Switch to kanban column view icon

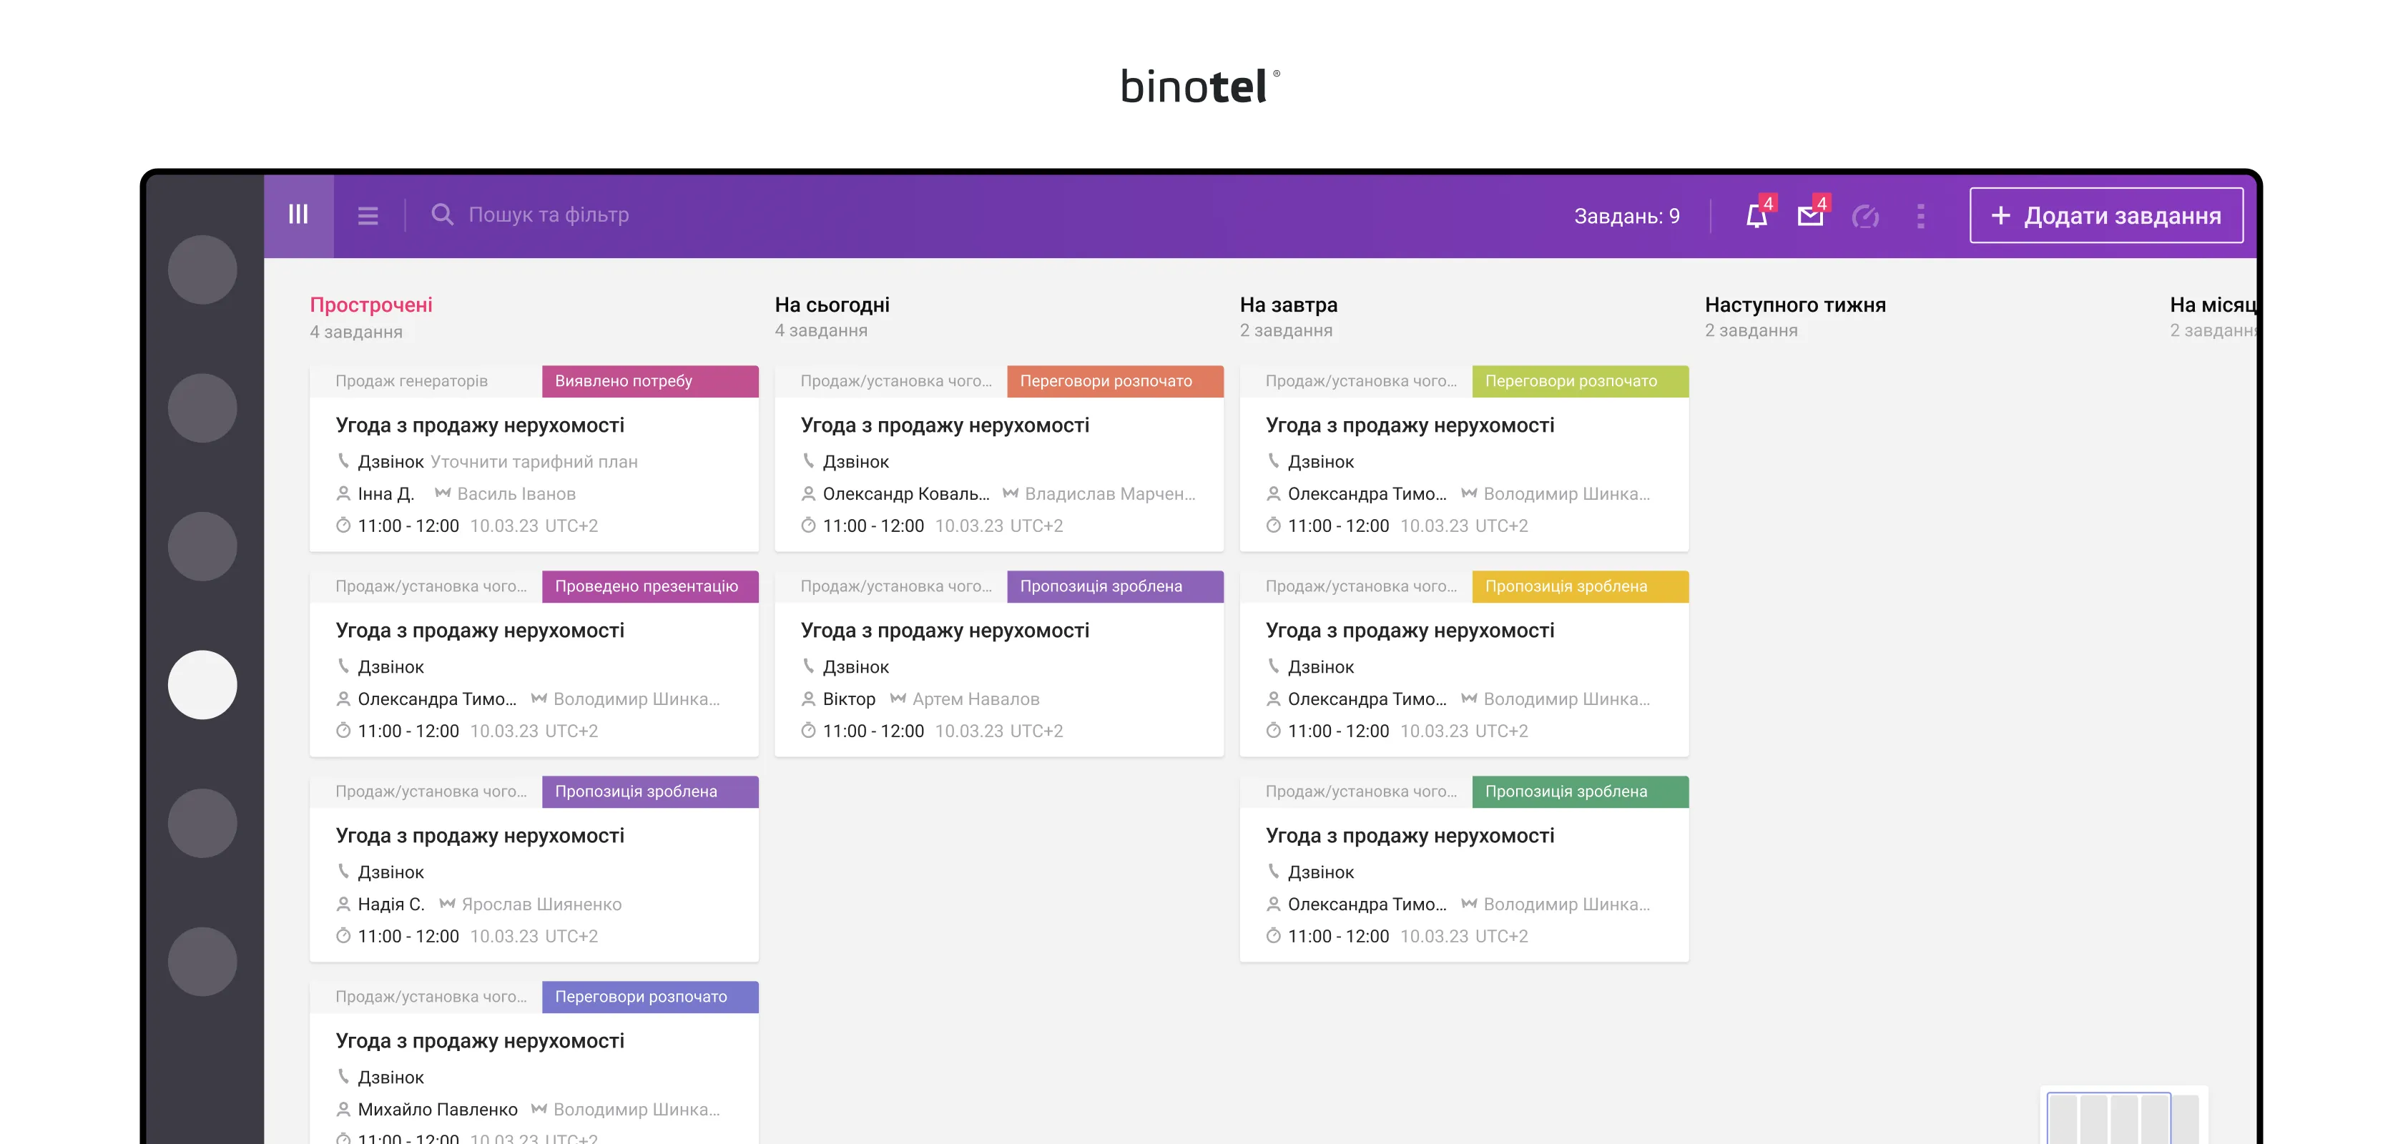298,215
